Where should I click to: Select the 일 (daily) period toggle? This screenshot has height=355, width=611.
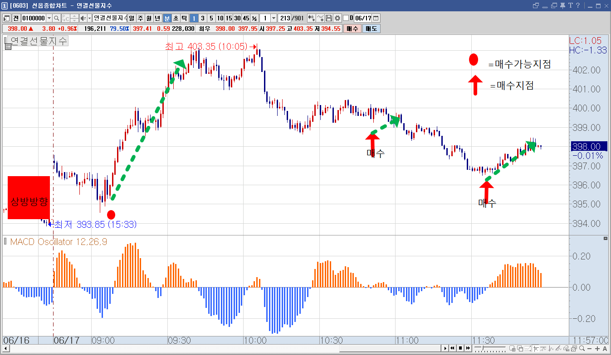point(132,18)
